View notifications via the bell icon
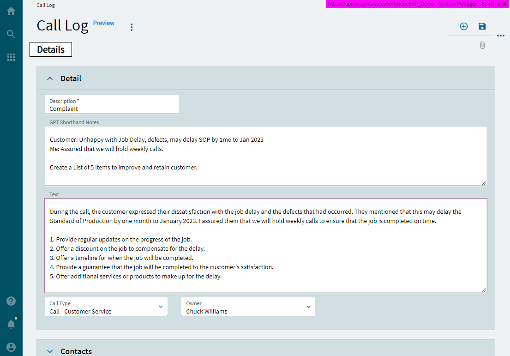Viewport: 510px width, 356px height. point(11,324)
